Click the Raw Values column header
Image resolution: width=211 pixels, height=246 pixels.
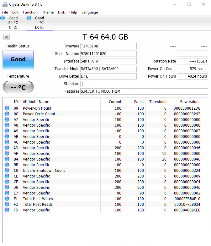point(190,102)
